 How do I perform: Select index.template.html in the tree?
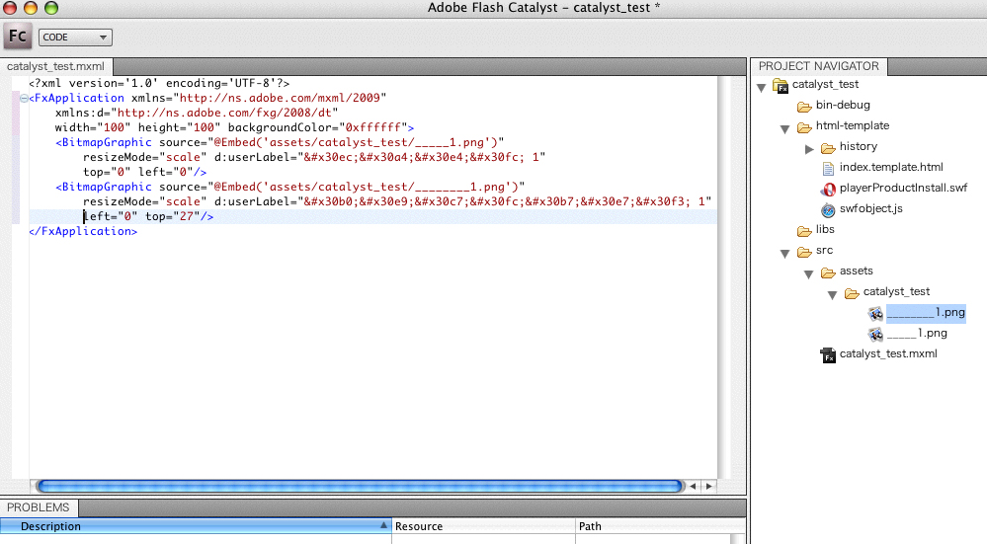[x=891, y=167]
